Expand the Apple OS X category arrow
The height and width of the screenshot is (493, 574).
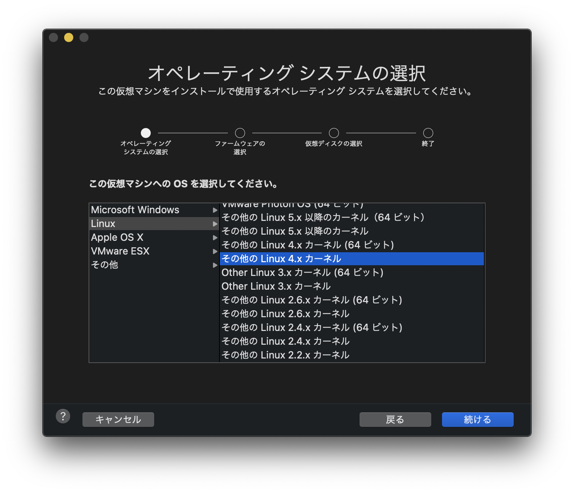point(215,237)
